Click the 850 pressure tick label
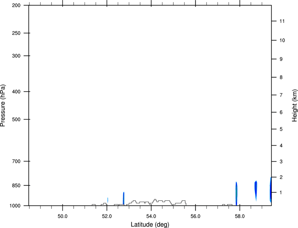 (x=16, y=186)
